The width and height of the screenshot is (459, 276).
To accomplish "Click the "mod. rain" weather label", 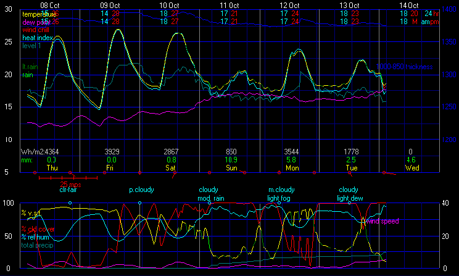I will coord(211,198).
